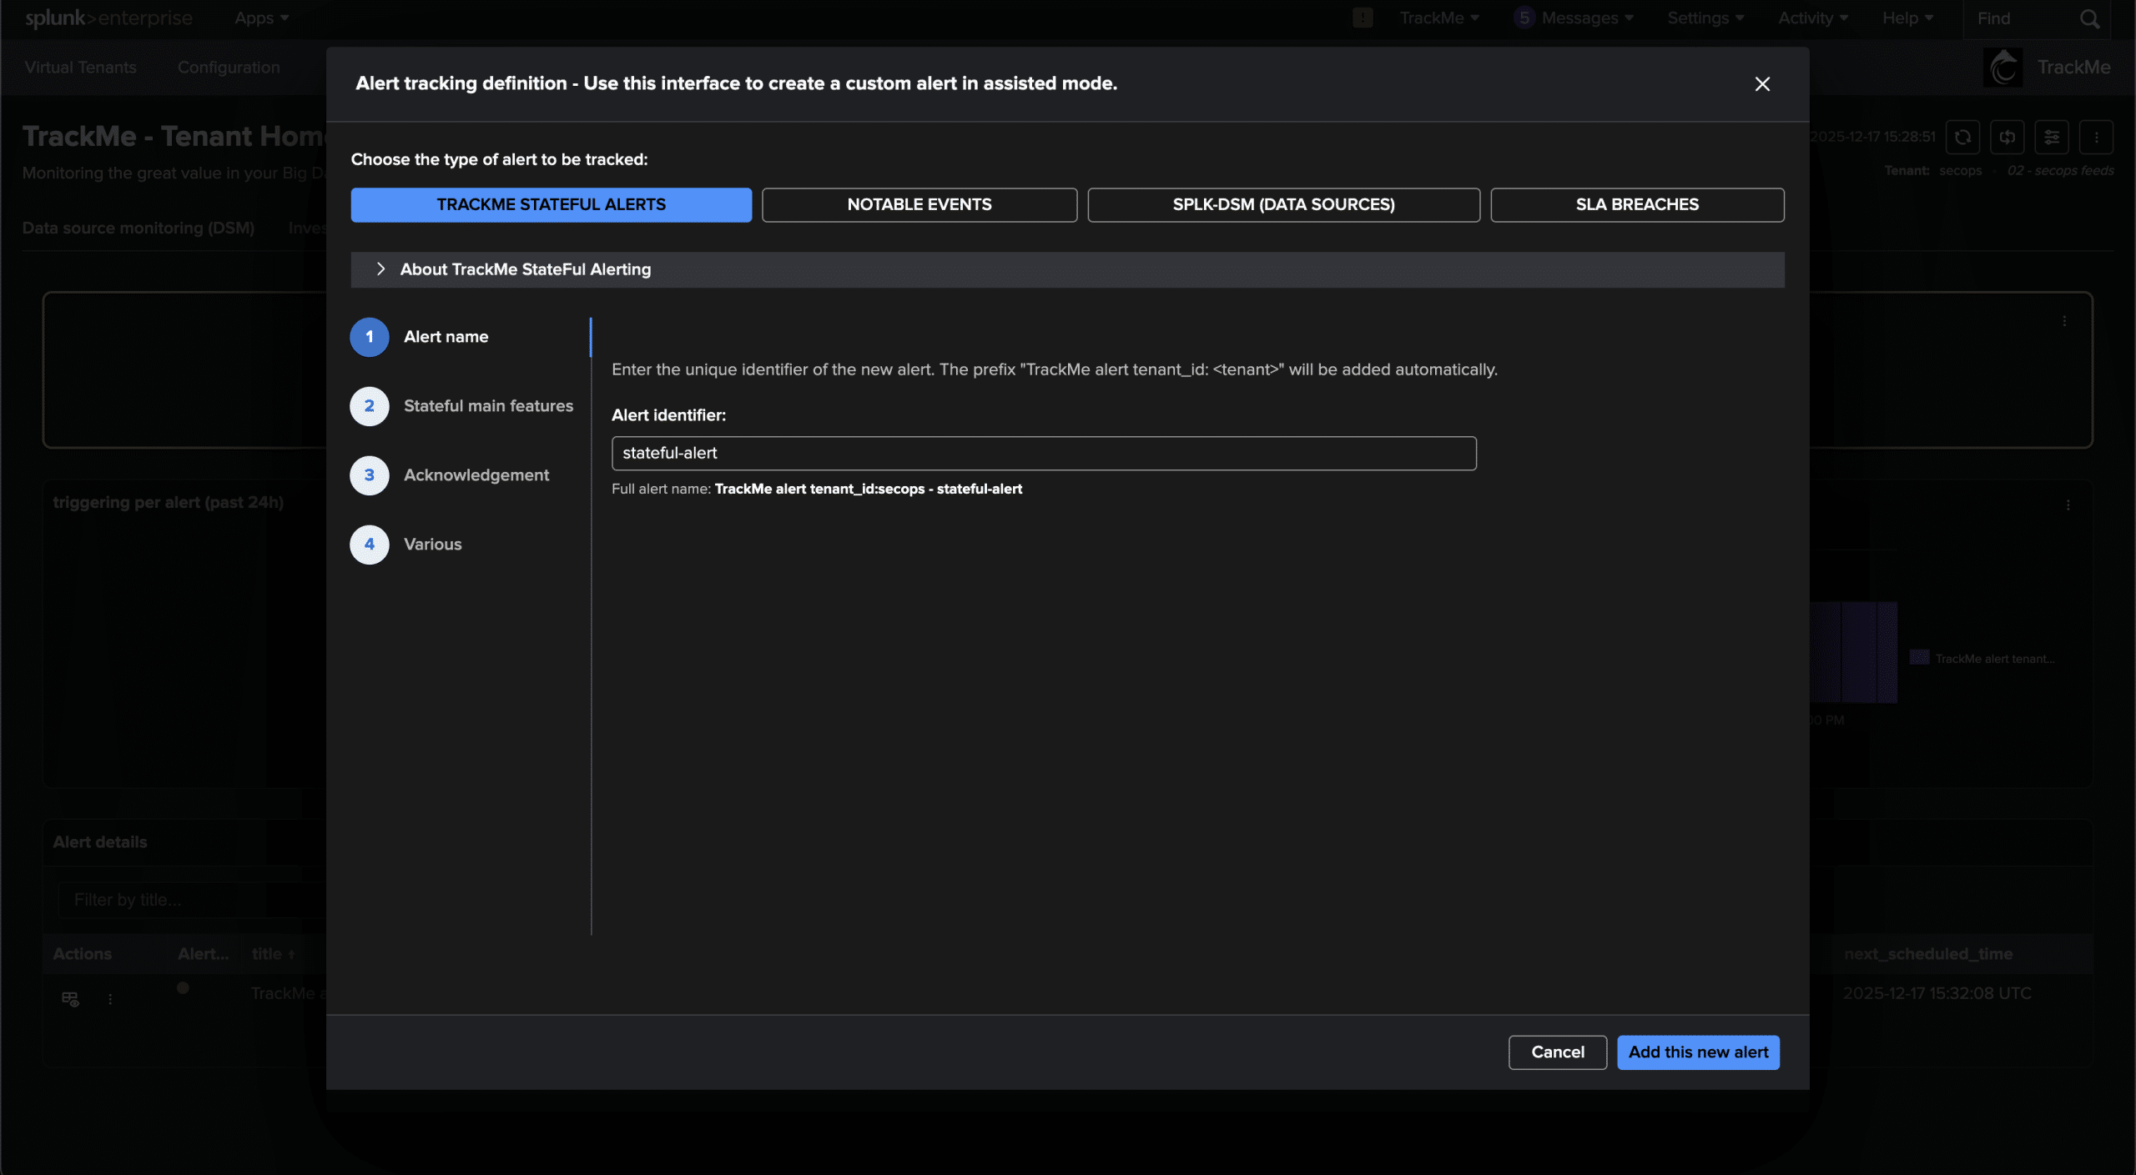Click the refresh icon near the timestamp

click(1962, 137)
